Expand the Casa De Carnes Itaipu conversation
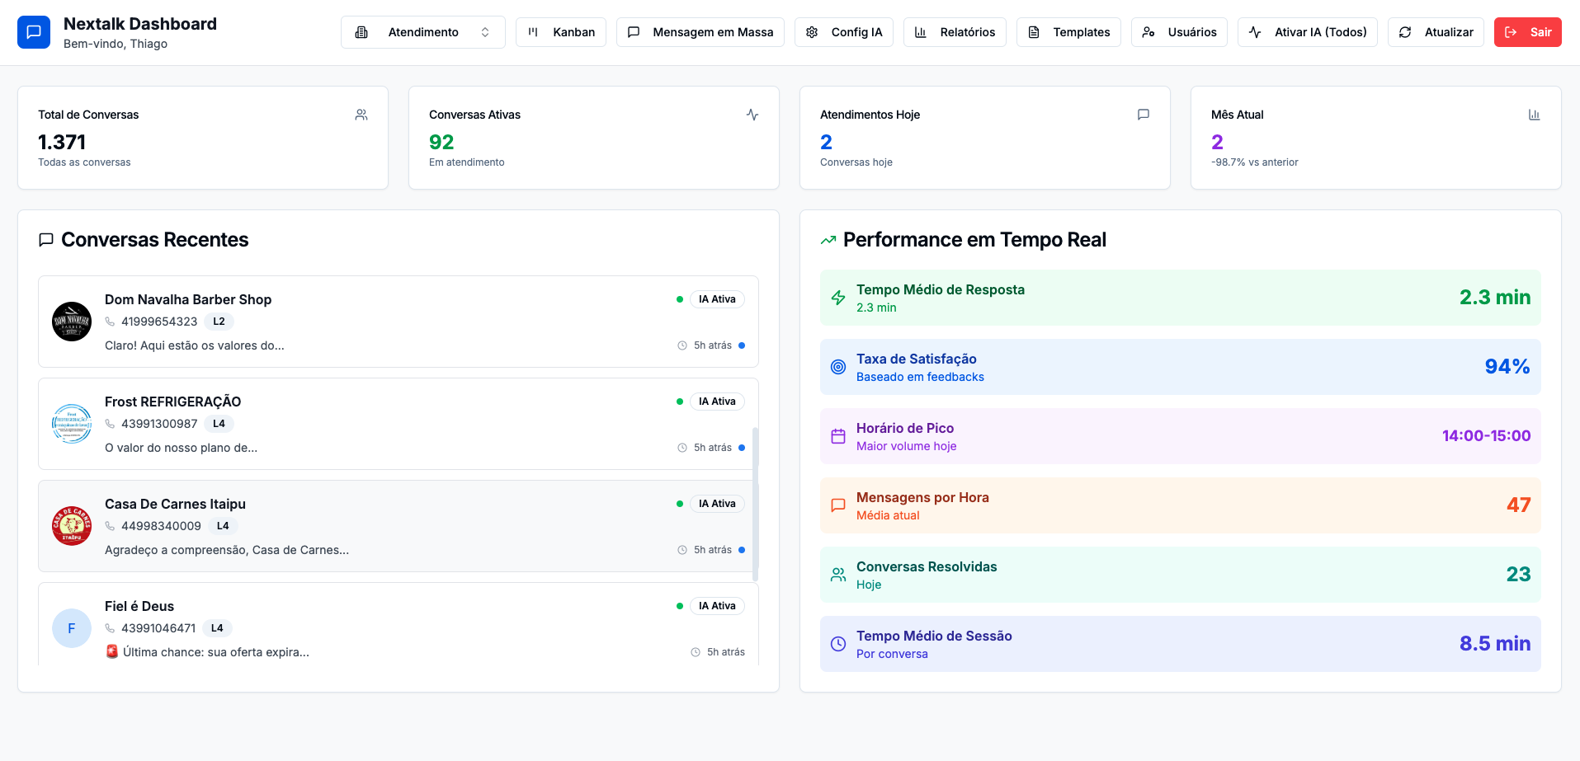This screenshot has width=1580, height=761. point(397,525)
